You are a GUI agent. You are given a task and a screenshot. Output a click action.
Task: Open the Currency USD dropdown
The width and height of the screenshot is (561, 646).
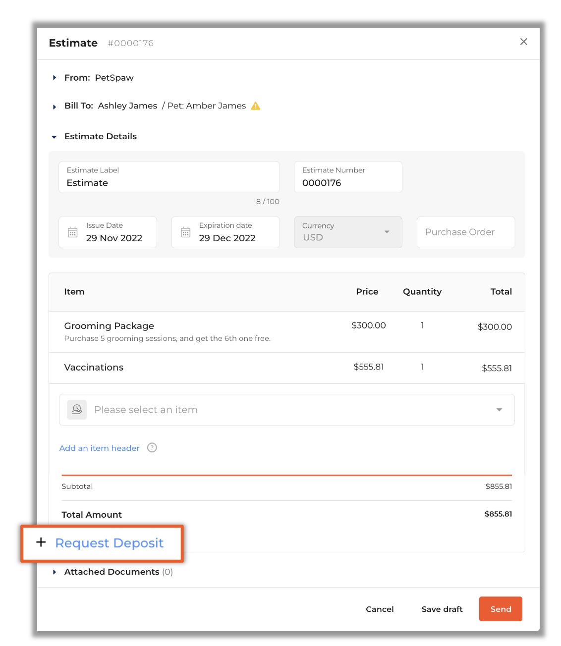pyautogui.click(x=348, y=232)
